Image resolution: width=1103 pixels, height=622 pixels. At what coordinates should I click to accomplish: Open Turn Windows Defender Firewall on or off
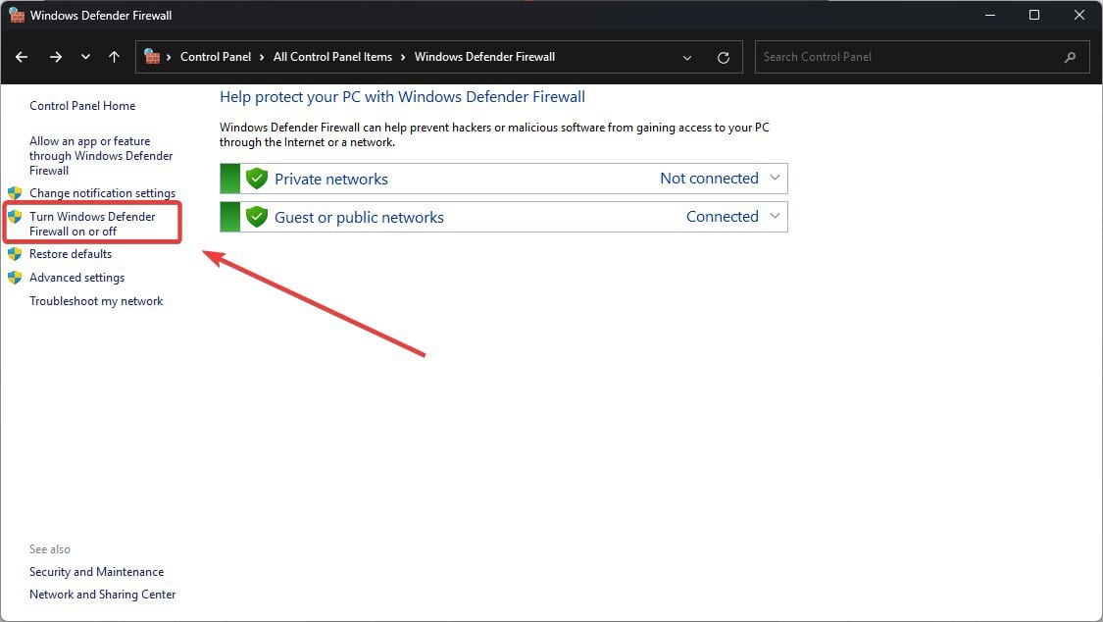point(92,223)
